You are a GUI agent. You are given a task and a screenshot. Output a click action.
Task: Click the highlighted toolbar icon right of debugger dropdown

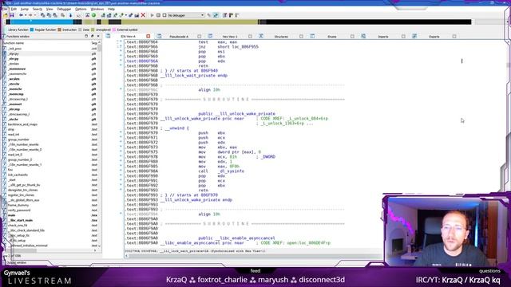(216, 15)
